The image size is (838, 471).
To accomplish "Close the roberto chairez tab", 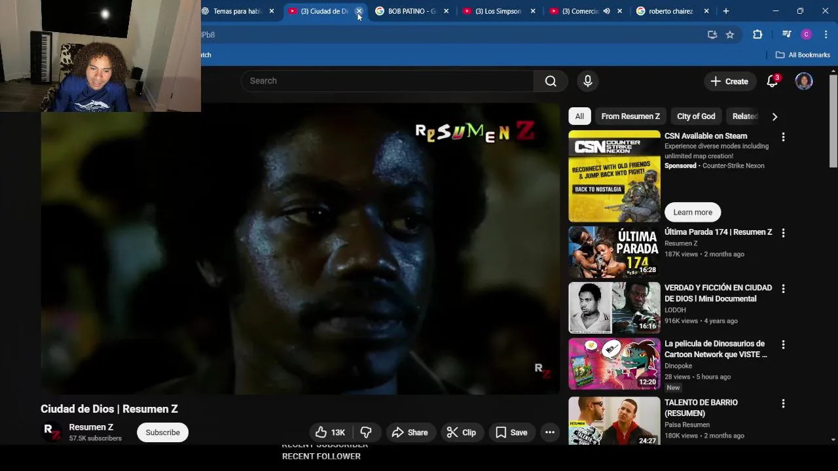I will (x=706, y=11).
